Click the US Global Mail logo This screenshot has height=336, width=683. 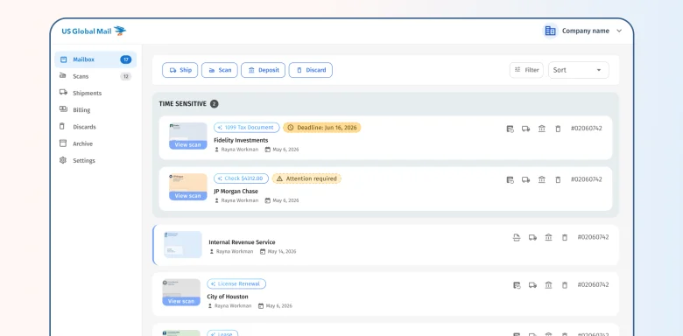(x=94, y=31)
